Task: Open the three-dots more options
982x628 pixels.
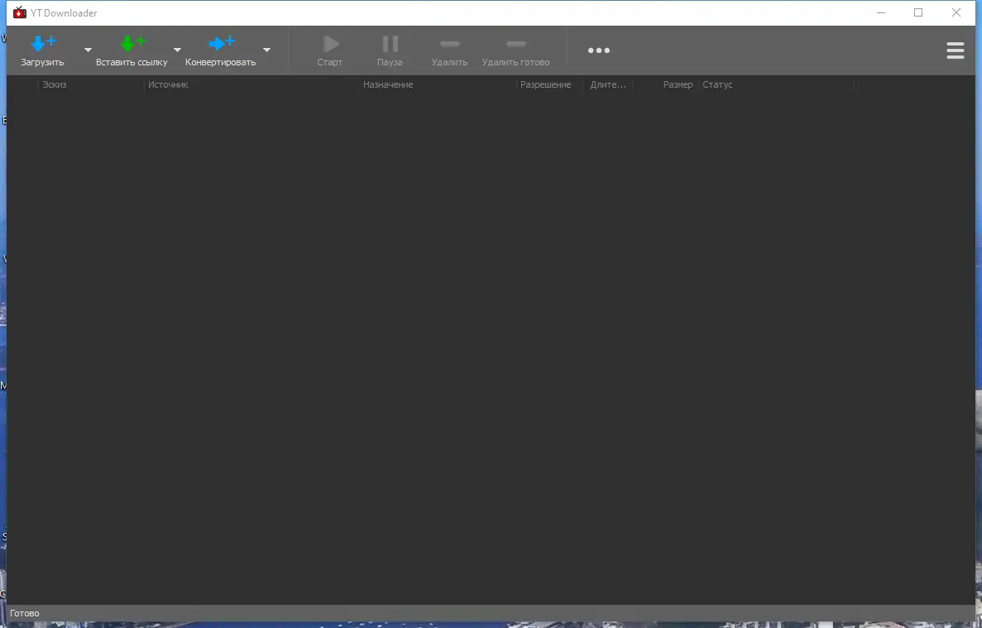Action: [599, 50]
